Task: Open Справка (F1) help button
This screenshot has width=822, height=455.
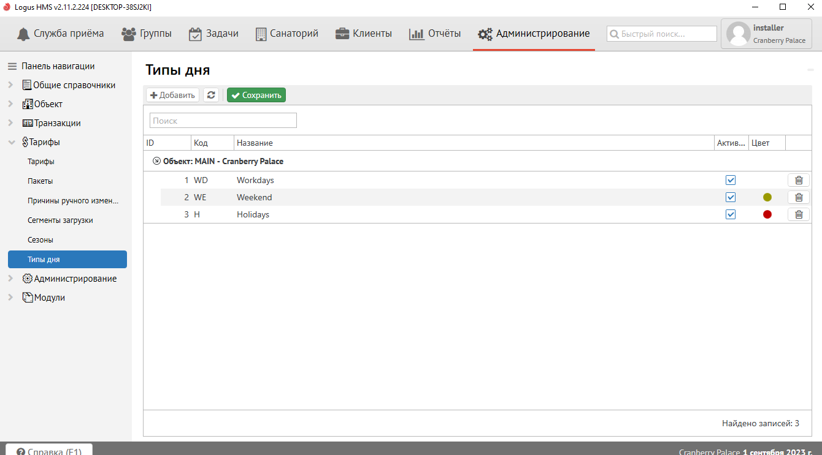Action: 49,450
